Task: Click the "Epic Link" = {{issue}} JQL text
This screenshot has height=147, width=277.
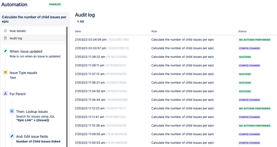Action: [33, 120]
